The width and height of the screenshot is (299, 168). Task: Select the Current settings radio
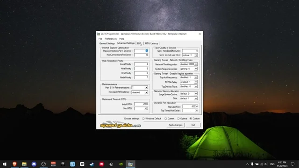click(165, 119)
